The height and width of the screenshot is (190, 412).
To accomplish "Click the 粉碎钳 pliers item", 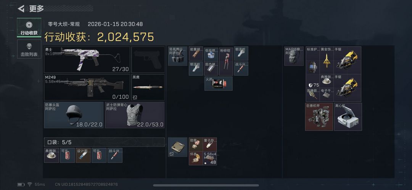I will coord(226,61).
